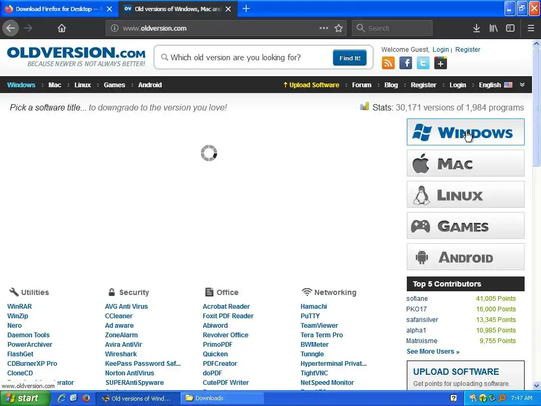Open the help question-mark tray icon

pyautogui.click(x=453, y=398)
